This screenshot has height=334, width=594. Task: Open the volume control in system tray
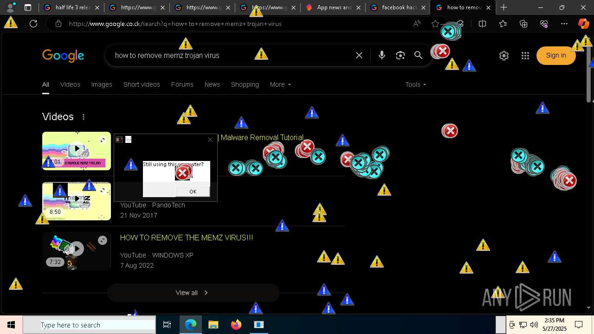click(x=534, y=325)
